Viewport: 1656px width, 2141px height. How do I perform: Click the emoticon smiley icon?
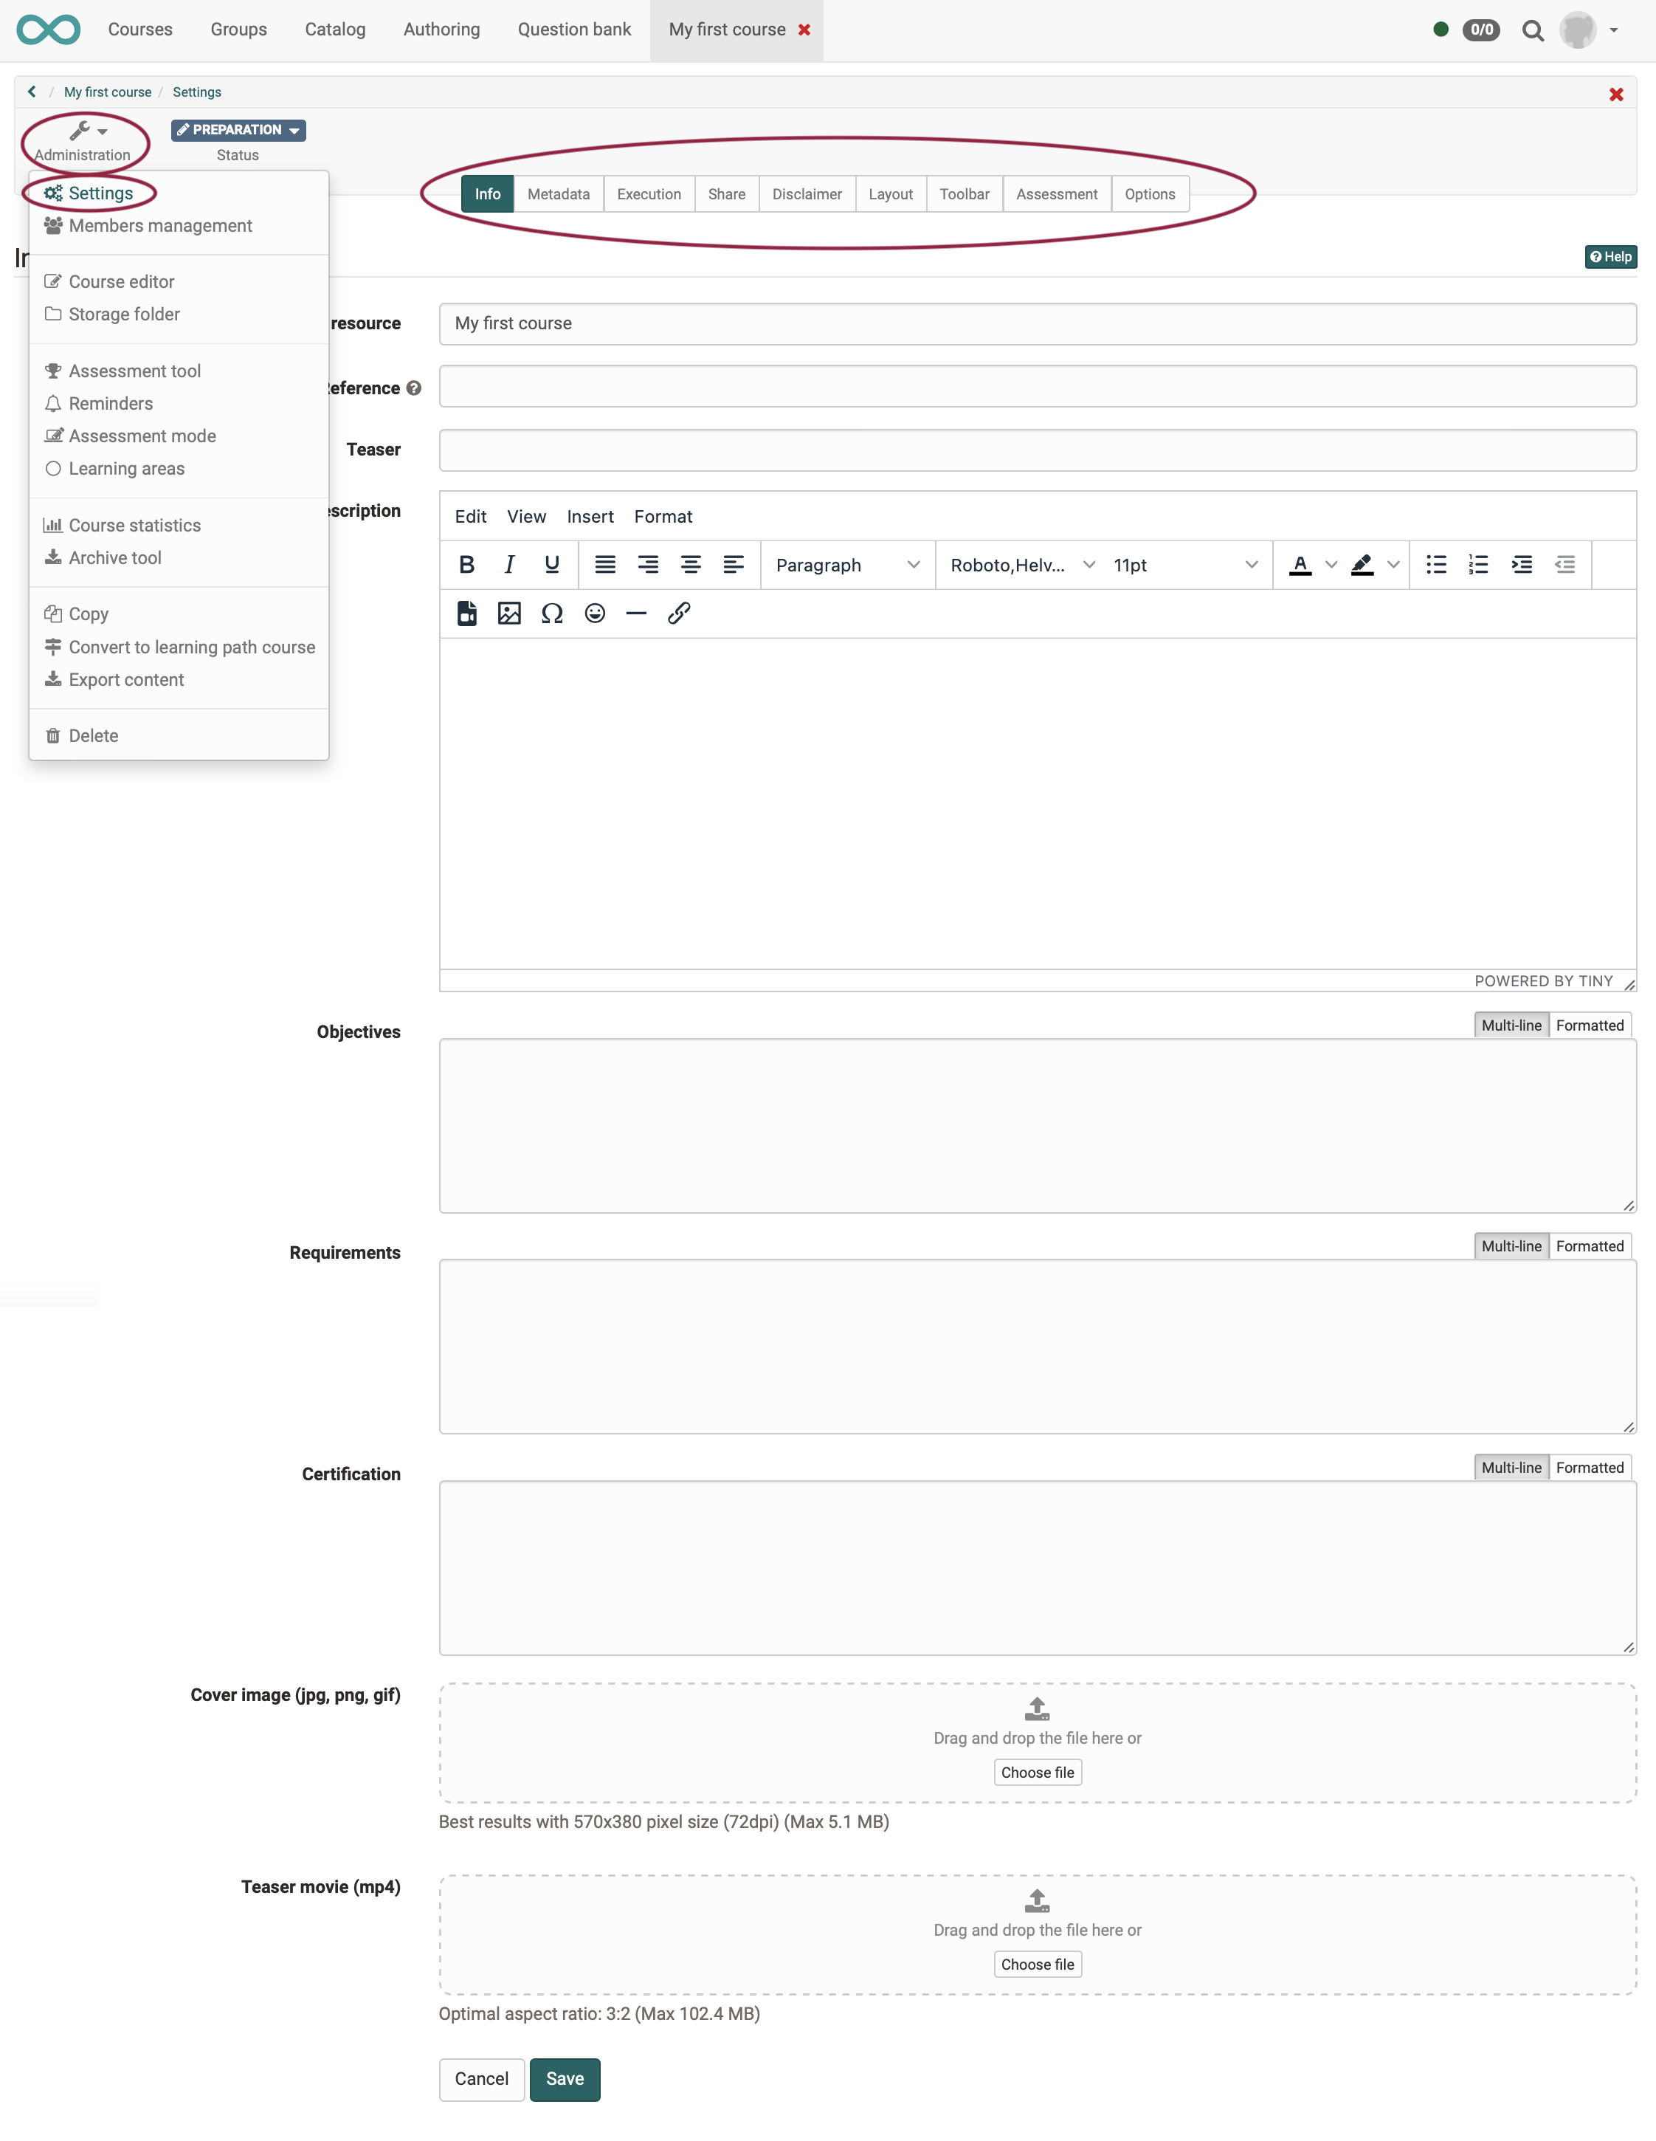tap(595, 614)
